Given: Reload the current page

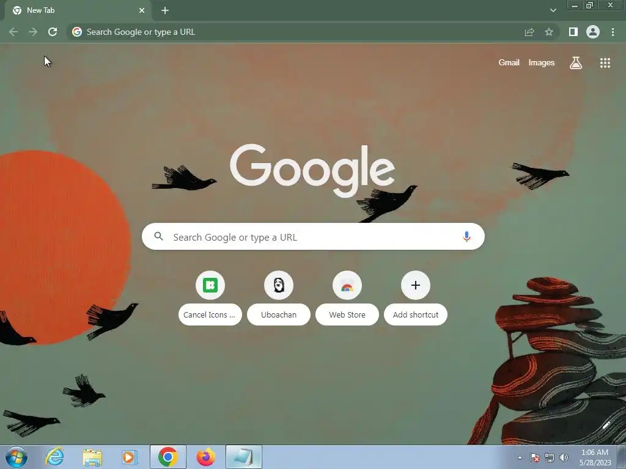Looking at the screenshot, I should pos(53,32).
